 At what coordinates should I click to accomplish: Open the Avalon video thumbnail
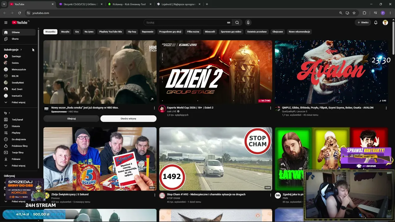(x=331, y=72)
